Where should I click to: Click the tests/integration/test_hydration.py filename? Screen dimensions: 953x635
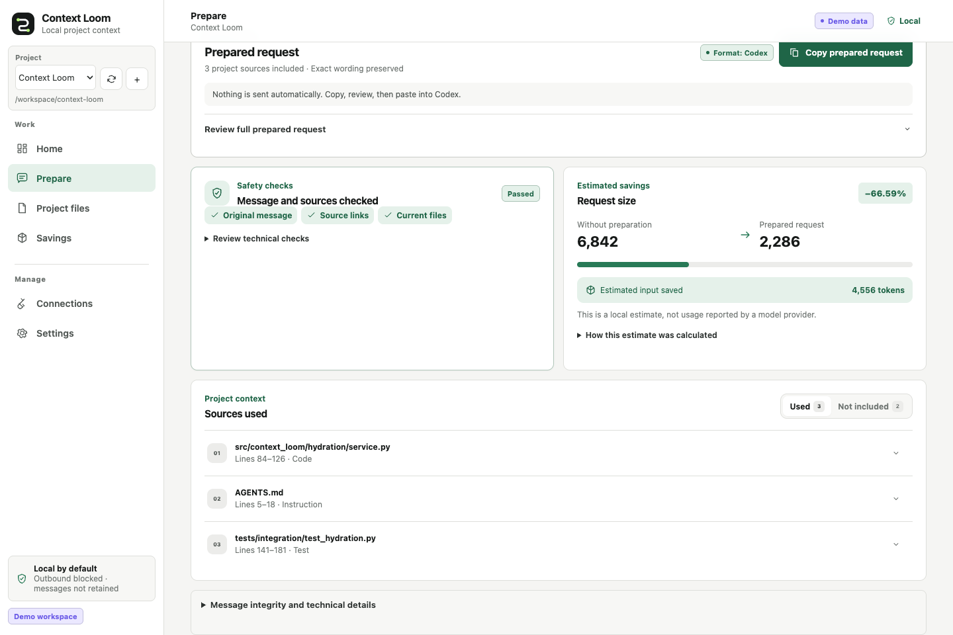(x=305, y=538)
